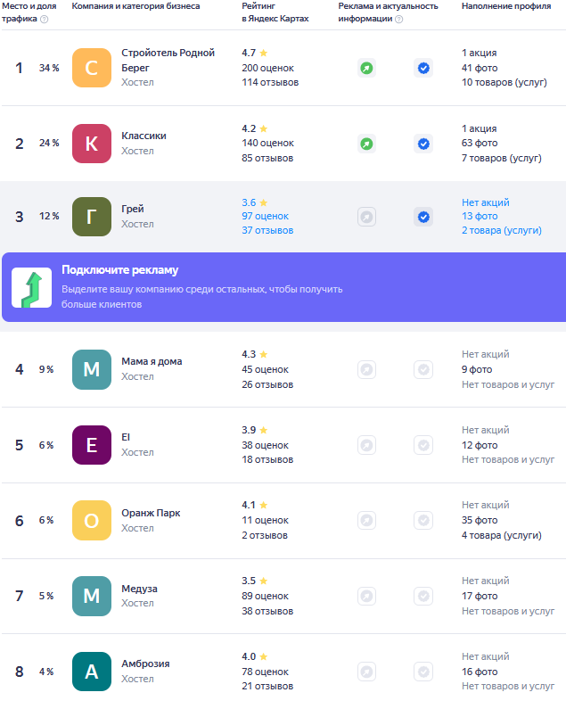The height and width of the screenshot is (709, 566).
Task: Click 'Нет акций' link for Грей
Action: 486,202
